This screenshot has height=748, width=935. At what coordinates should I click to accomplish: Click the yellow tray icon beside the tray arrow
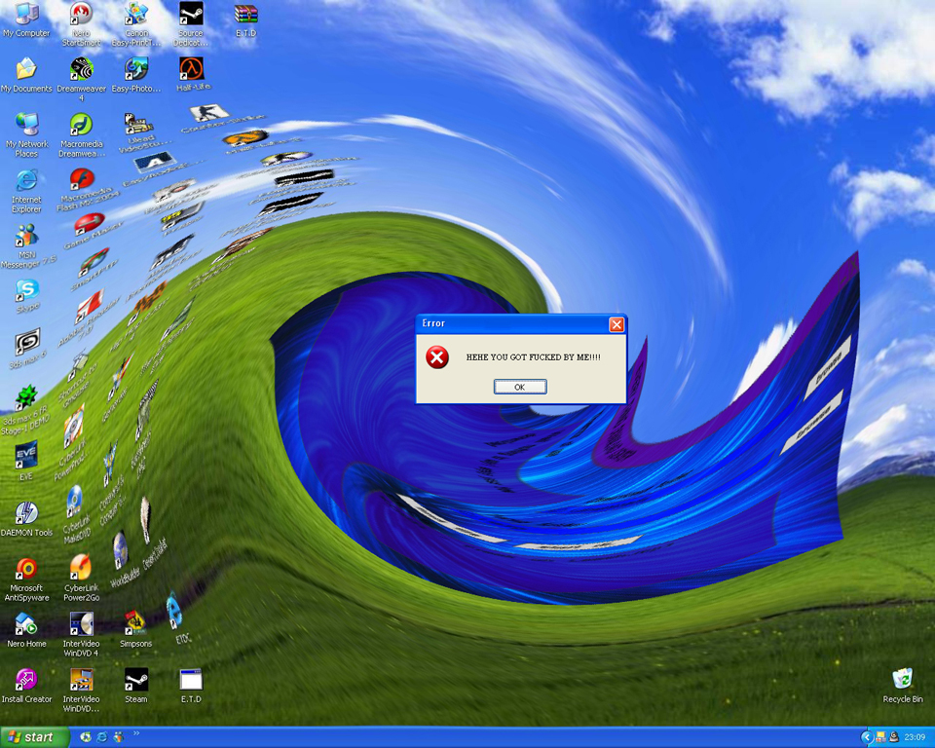click(x=880, y=738)
